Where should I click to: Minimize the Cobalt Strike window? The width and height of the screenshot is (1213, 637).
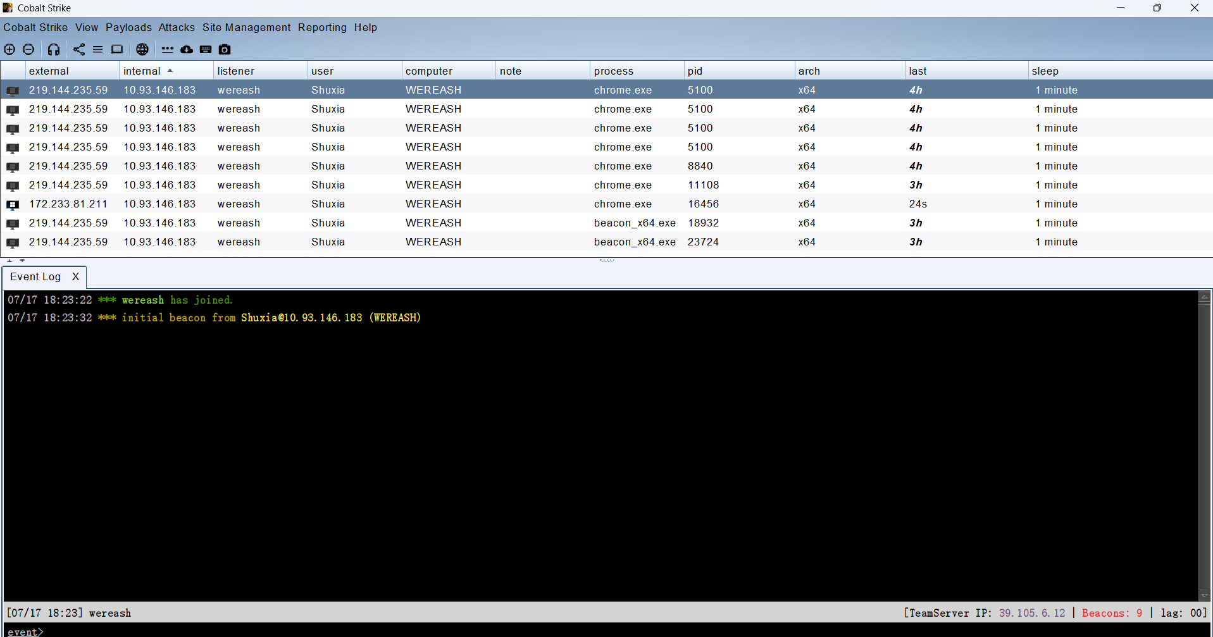[1121, 8]
